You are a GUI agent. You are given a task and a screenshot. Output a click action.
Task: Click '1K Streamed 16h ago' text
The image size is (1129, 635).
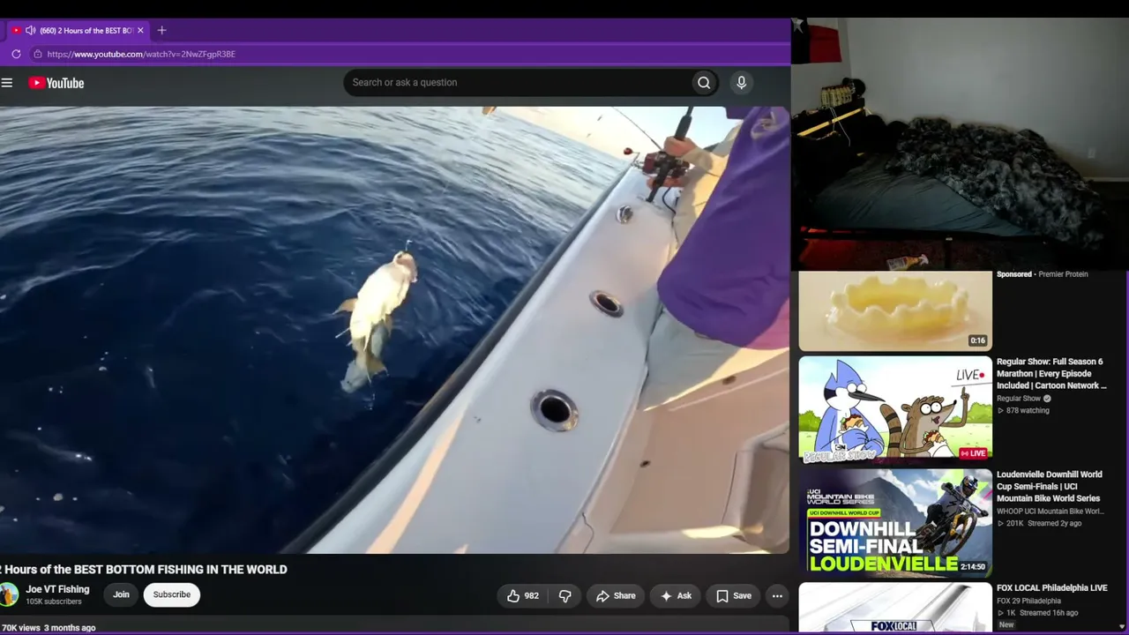click(1038, 613)
